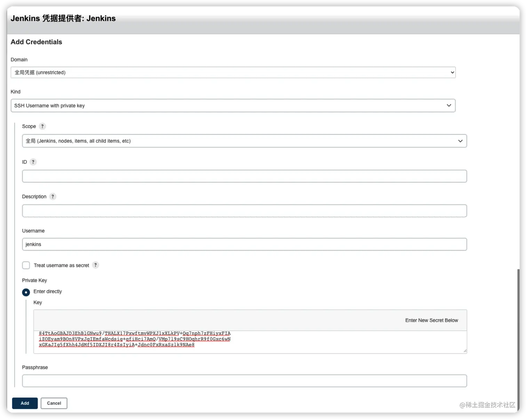Click the Add button
This screenshot has width=526, height=419.
tap(25, 403)
